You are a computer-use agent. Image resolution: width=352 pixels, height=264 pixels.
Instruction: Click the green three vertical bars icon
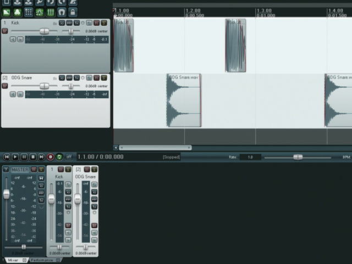point(51,12)
